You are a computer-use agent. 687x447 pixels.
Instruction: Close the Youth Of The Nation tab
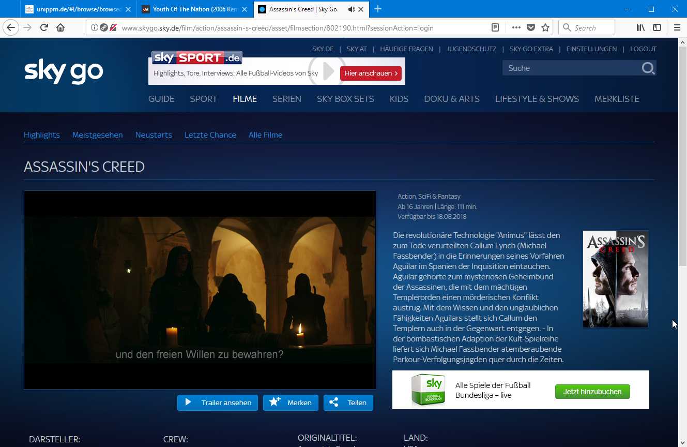[x=244, y=9]
